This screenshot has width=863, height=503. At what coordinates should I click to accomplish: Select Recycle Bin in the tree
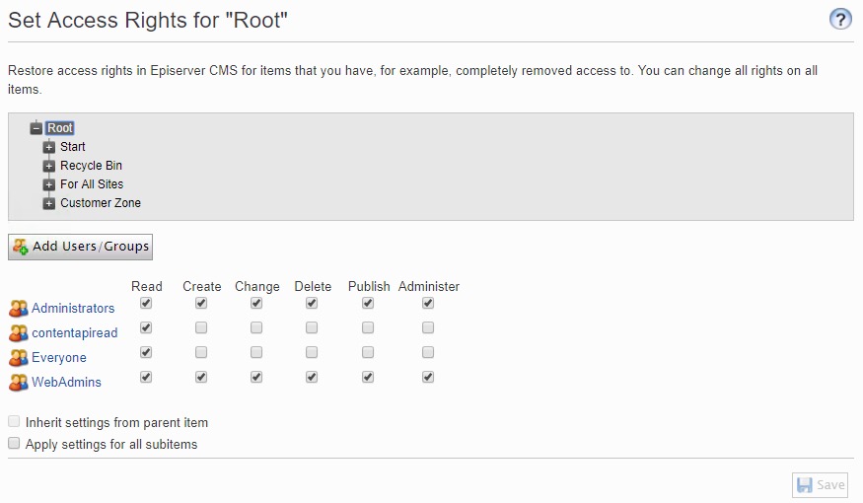pos(91,166)
